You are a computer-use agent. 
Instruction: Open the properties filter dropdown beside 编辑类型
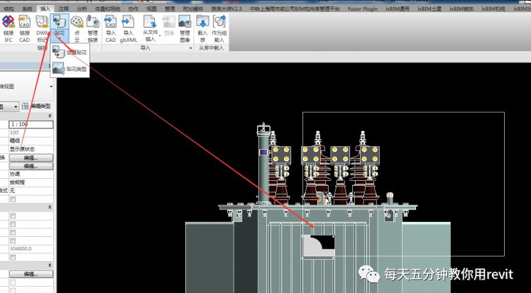[x=16, y=106]
